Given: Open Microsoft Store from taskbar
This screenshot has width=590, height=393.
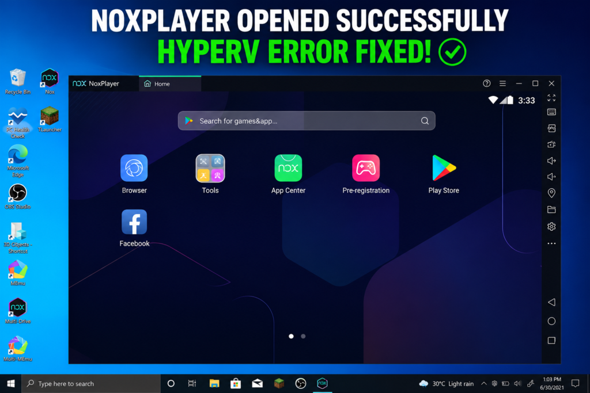Looking at the screenshot, I should [236, 384].
